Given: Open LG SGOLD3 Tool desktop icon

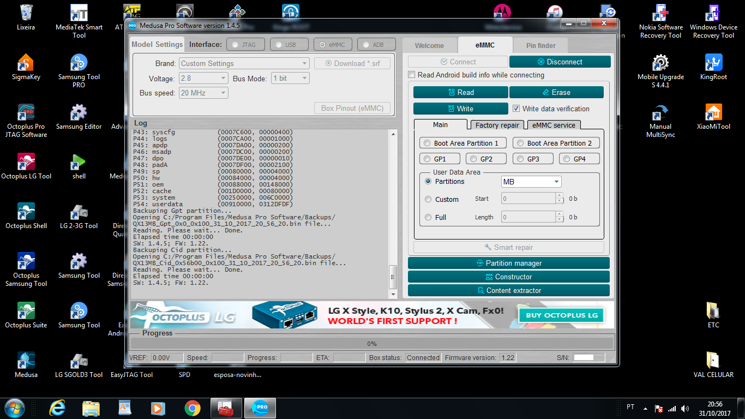Looking at the screenshot, I should click(79, 364).
